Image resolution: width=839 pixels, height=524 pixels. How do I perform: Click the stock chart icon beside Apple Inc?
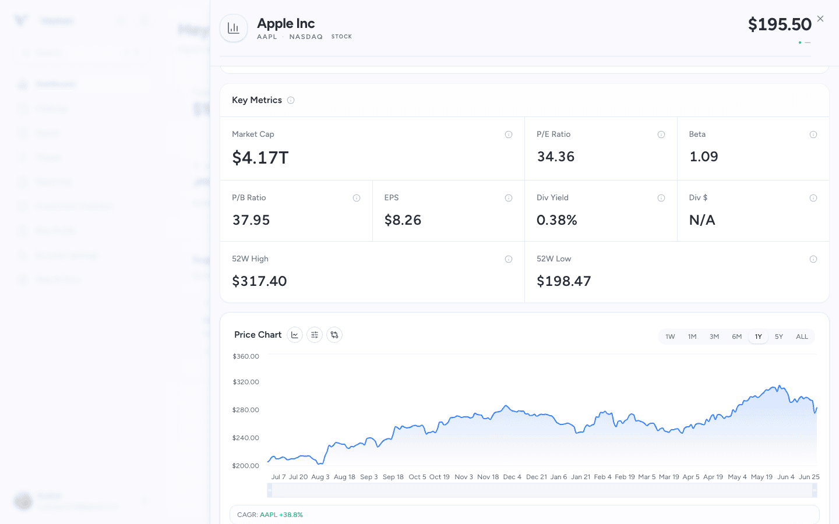(234, 28)
